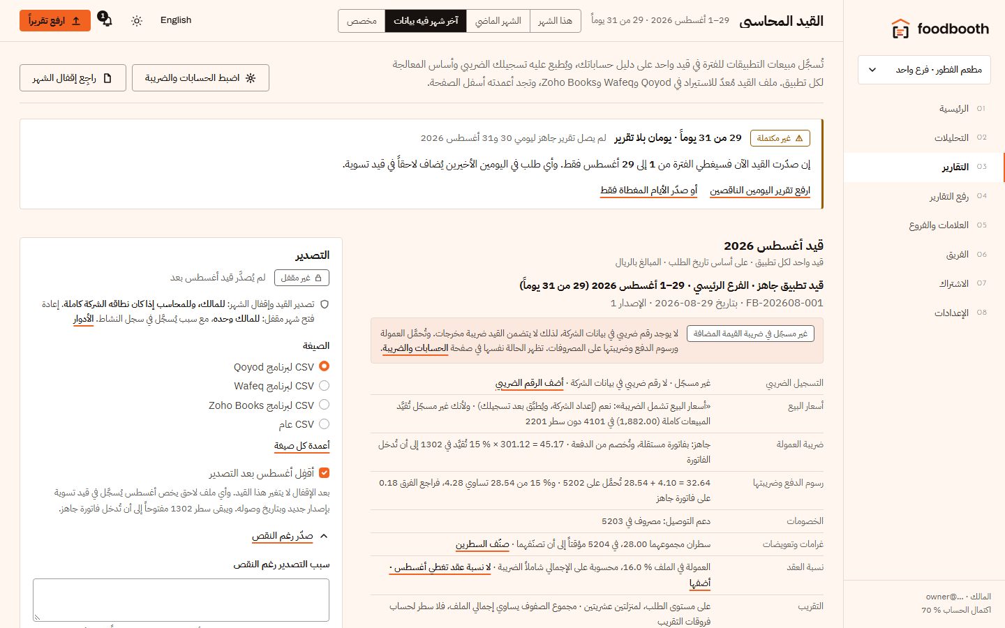Click the ضريبة العمولة row label

coord(800,444)
